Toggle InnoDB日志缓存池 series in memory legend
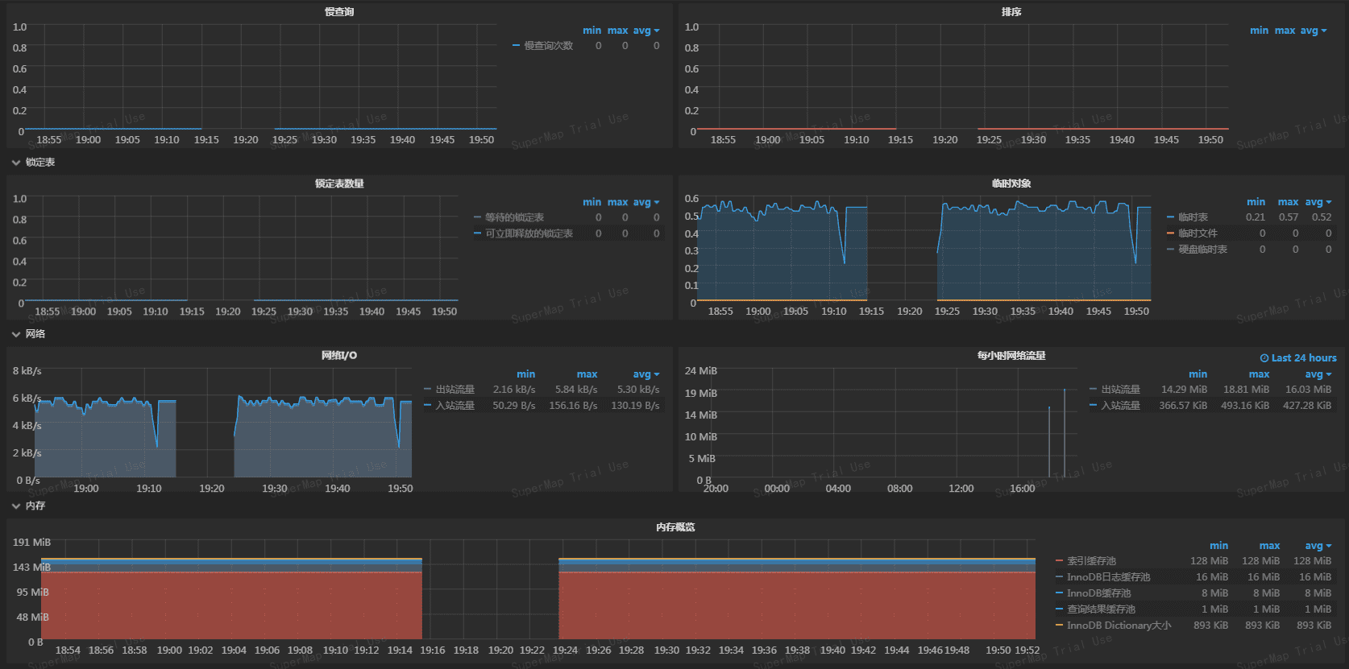 click(1108, 577)
